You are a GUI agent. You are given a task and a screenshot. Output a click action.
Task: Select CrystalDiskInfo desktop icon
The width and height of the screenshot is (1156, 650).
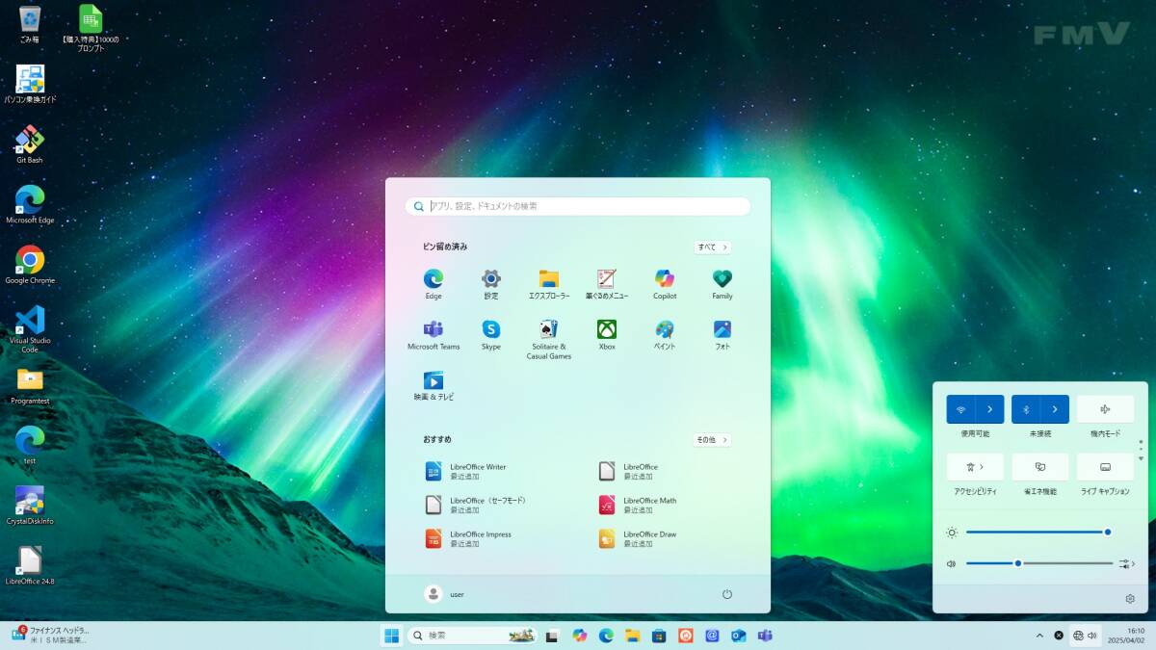(x=30, y=506)
